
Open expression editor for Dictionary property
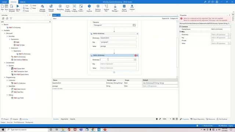[229, 34]
